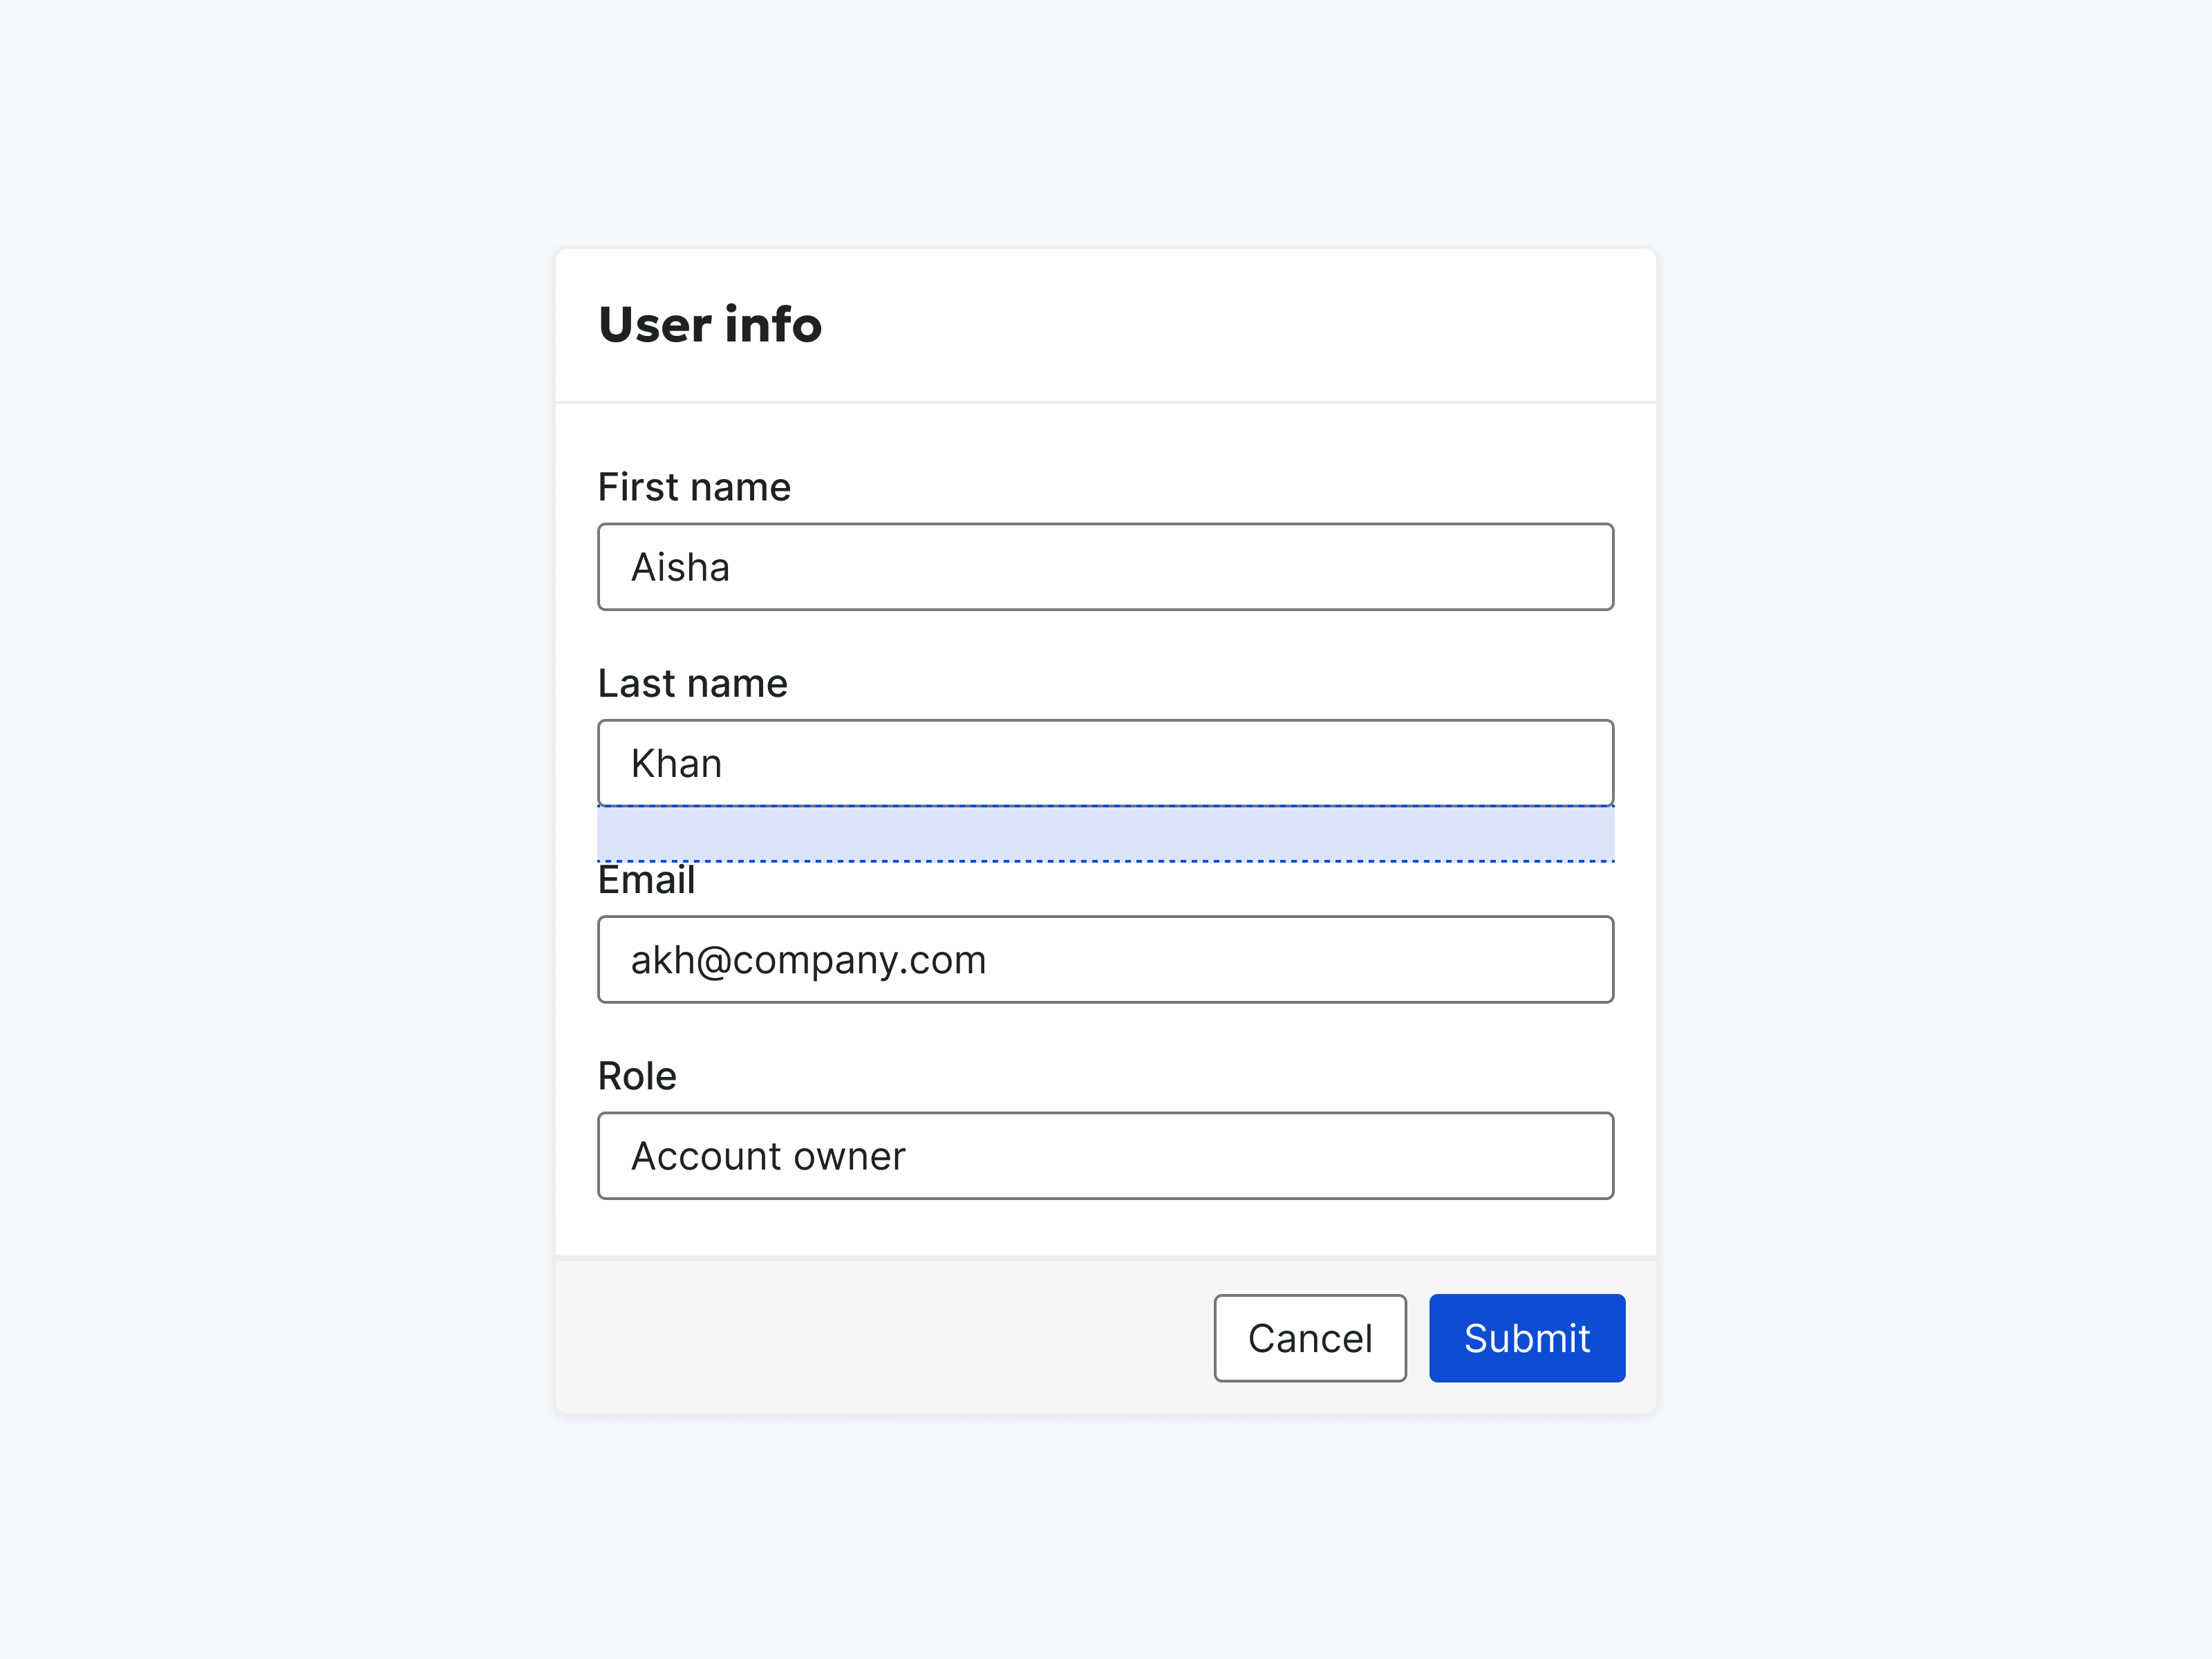This screenshot has height=1659, width=2212.
Task: Click the blue Submit button
Action: tap(1526, 1338)
